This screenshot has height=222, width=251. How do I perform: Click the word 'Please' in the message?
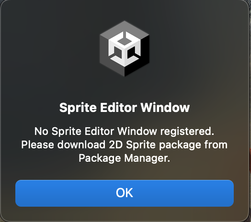38,144
